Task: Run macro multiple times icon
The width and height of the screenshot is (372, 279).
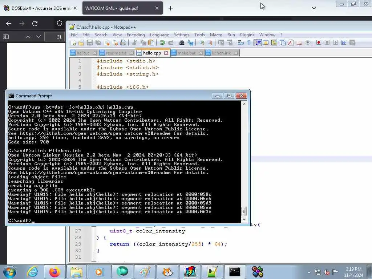Action: point(344,43)
